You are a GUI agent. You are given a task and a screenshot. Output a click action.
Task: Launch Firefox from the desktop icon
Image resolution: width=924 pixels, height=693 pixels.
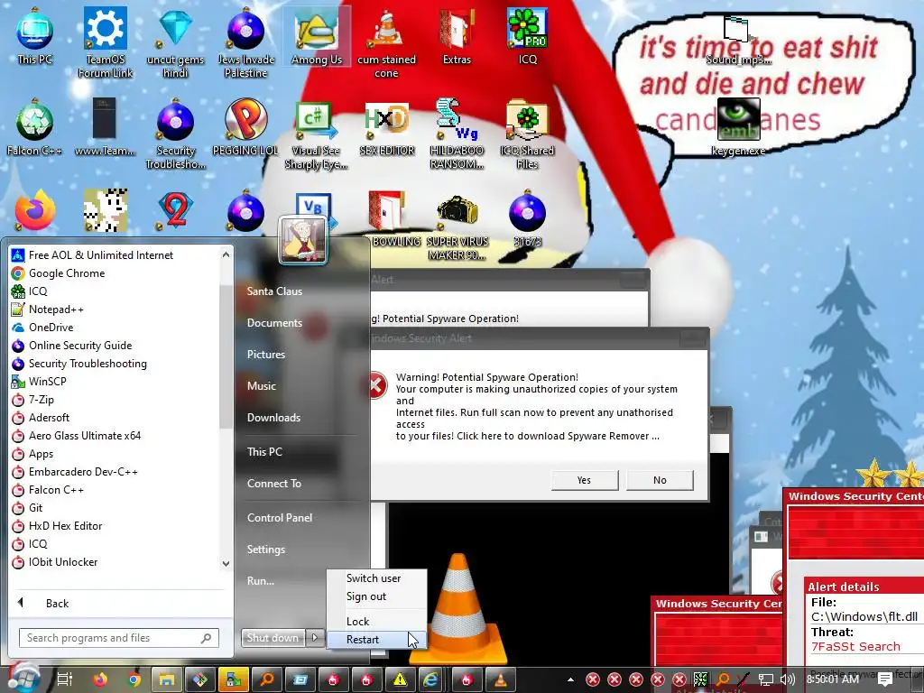click(x=35, y=210)
